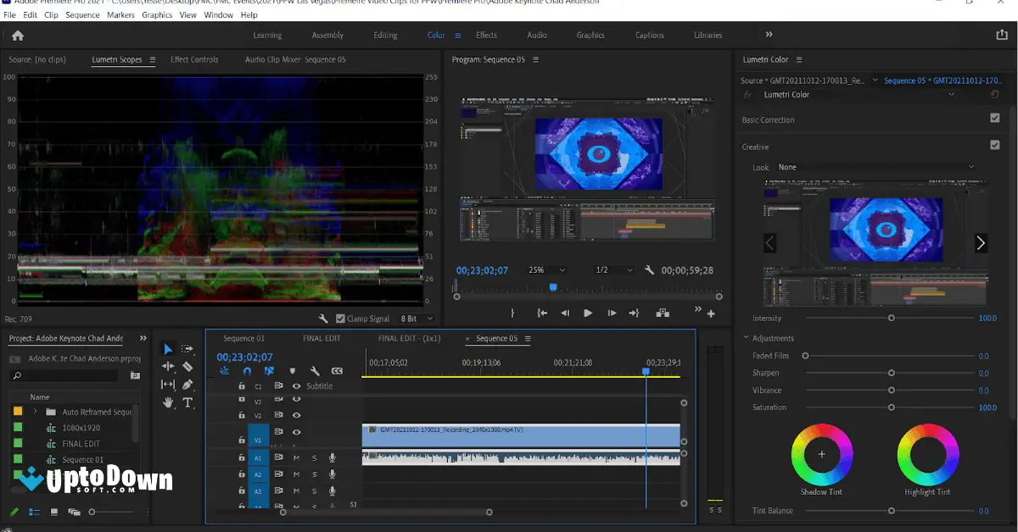Export a frame from the Program monitor
The width and height of the screenshot is (1018, 532).
(x=663, y=312)
